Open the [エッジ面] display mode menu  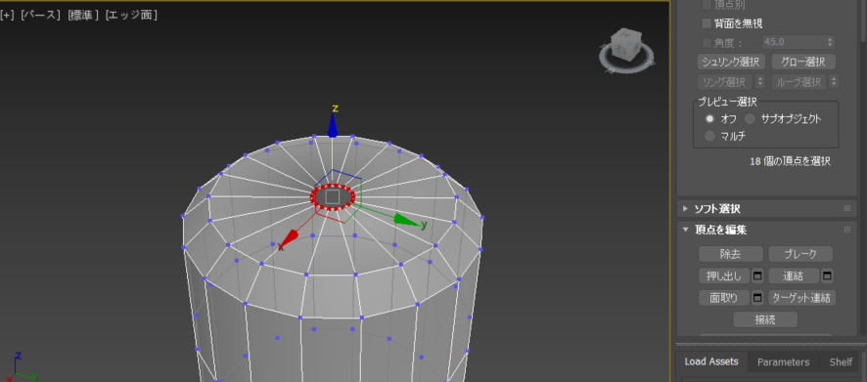[x=131, y=15]
